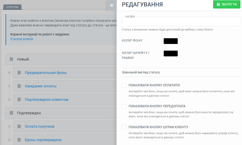
Task: Toggle the Показувати кнопку передоплата checkbox
Action: 124,106
